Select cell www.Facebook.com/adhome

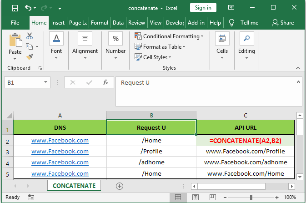(x=246, y=162)
